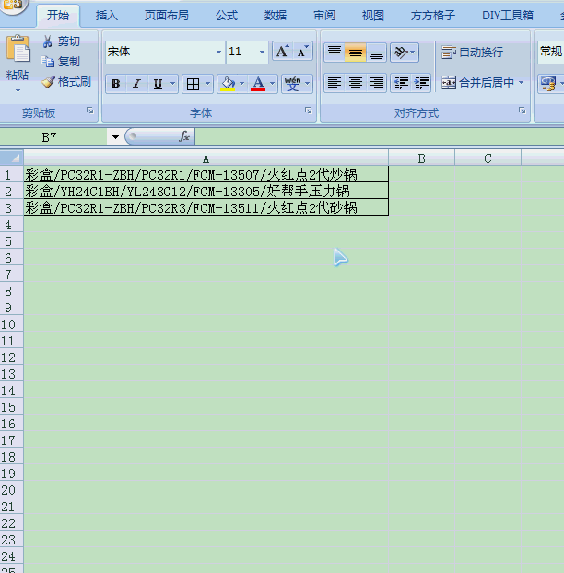Align text left in the cell
Screen dimensions: 564x573
[x=334, y=83]
